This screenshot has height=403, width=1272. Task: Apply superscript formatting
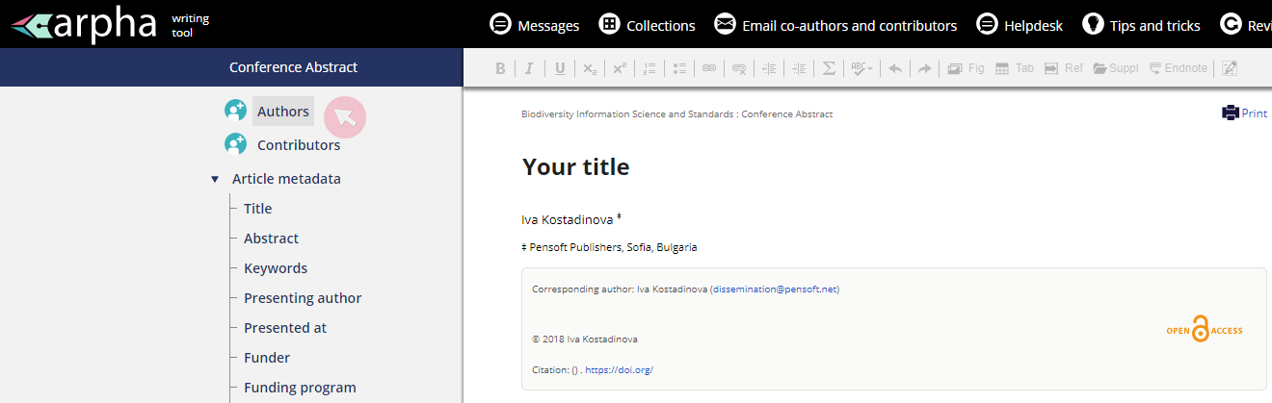click(619, 68)
